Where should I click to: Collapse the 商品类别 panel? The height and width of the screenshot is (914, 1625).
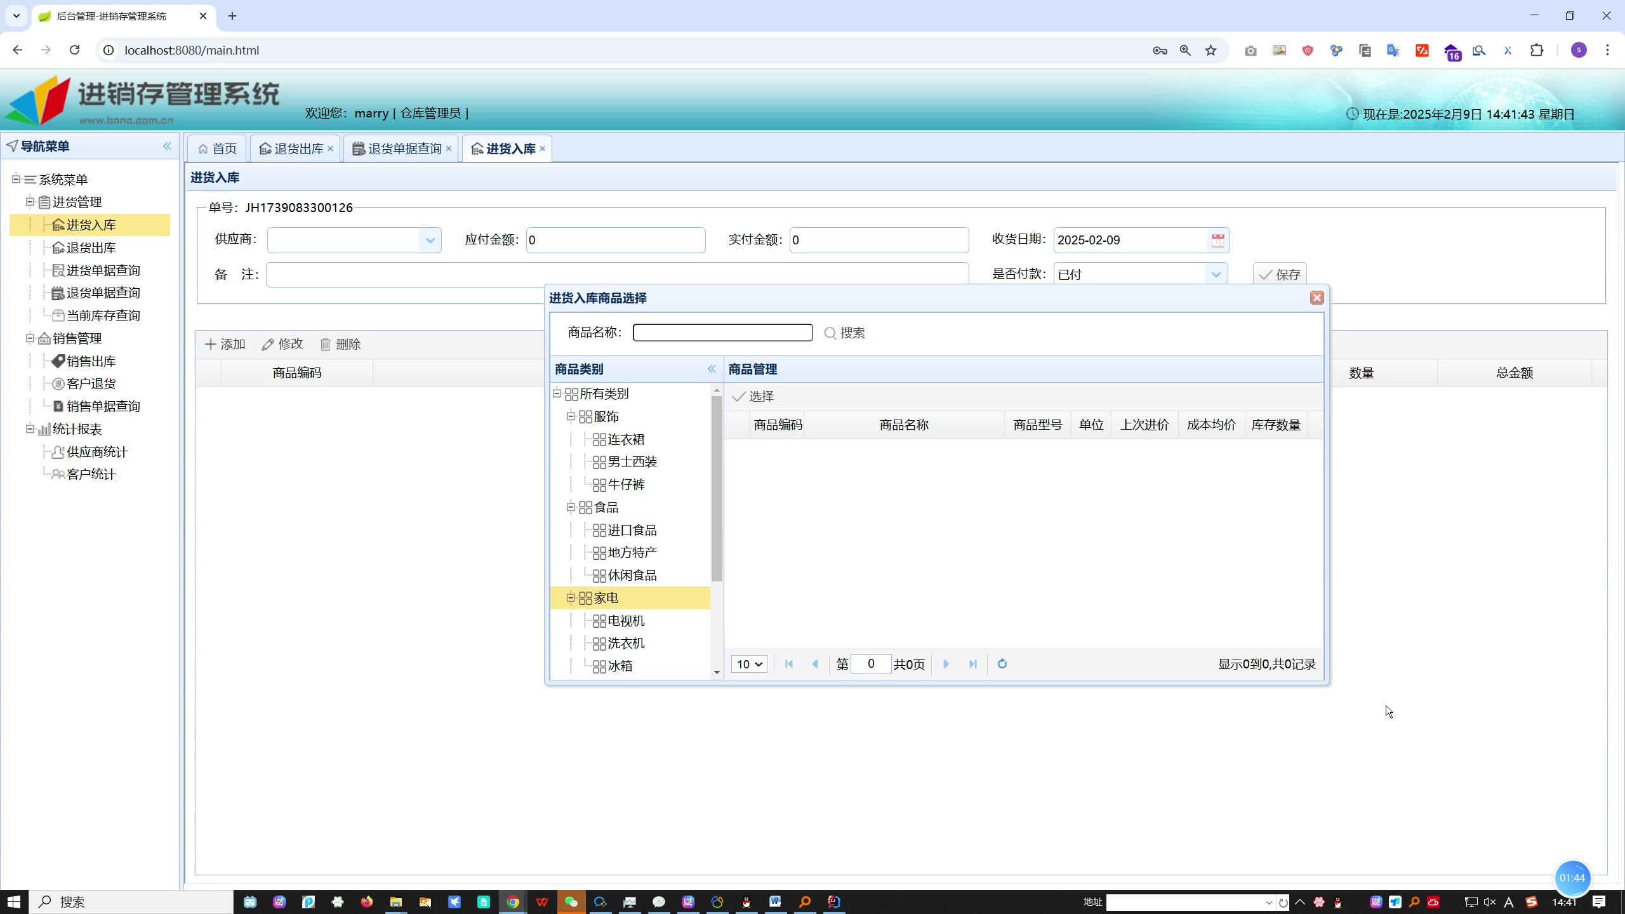(x=712, y=369)
